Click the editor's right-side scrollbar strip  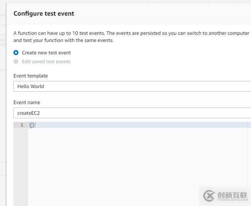[249, 164]
